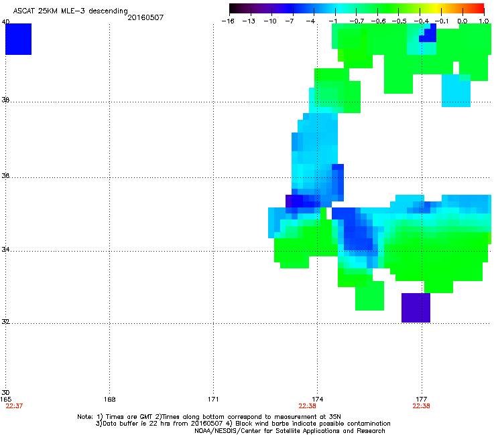Click the light blue data block near 38N east
This screenshot has width=496, height=435.
pyautogui.click(x=456, y=90)
